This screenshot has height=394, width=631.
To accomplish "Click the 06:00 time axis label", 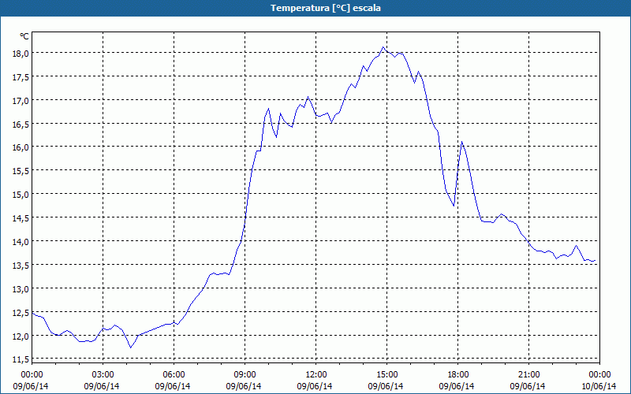I will 174,375.
